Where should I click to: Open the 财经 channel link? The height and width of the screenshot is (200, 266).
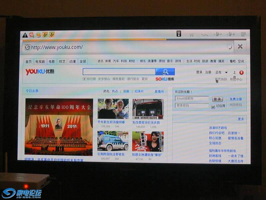click(132, 61)
